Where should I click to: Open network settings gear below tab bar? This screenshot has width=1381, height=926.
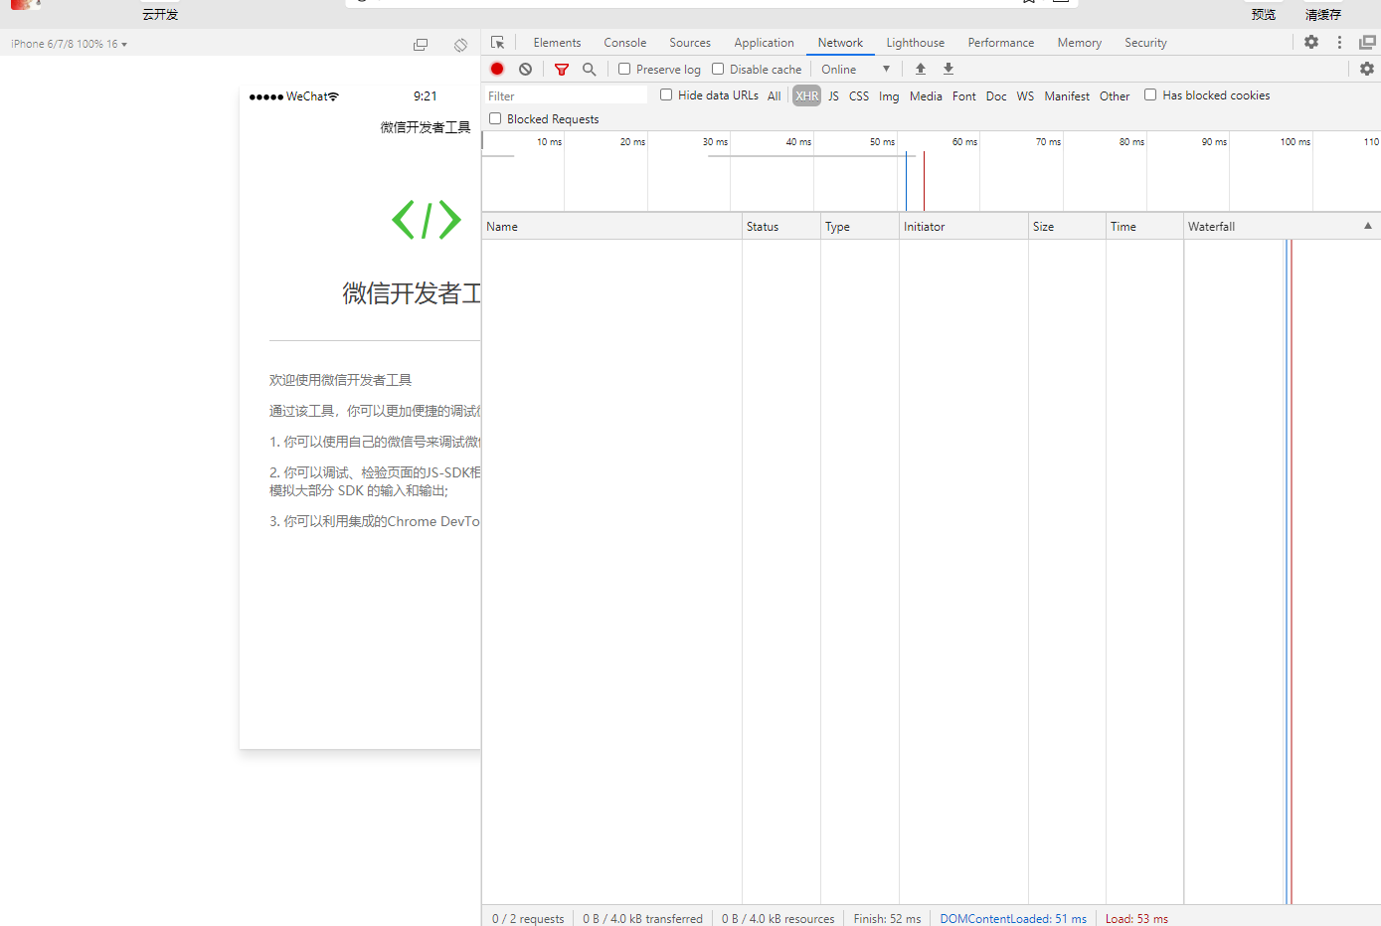click(x=1367, y=69)
